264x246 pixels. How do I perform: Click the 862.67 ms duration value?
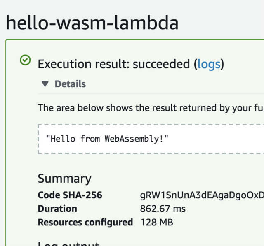click(163, 209)
